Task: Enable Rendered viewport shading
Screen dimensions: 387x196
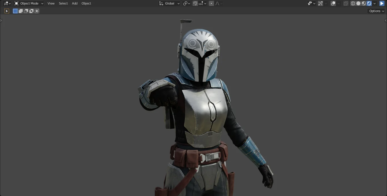Action: 369,3
